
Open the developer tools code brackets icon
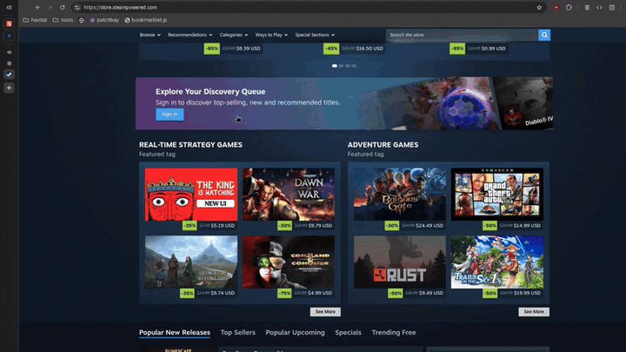(x=599, y=8)
